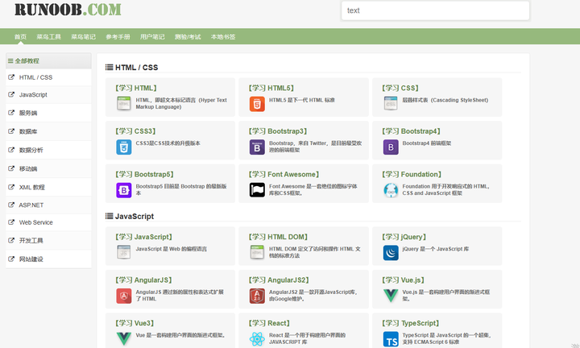580x348 pixels.
Task: Open the 【学习 Vue3】 title link
Action: tap(135, 323)
